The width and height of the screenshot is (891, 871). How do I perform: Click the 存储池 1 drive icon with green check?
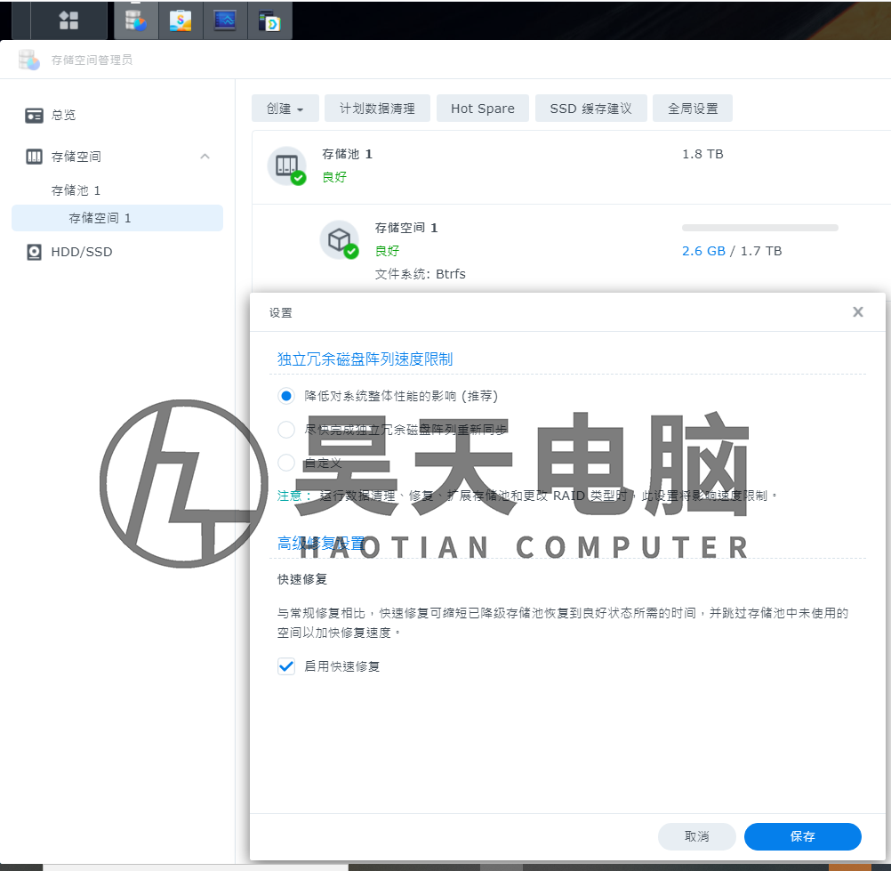(x=285, y=165)
